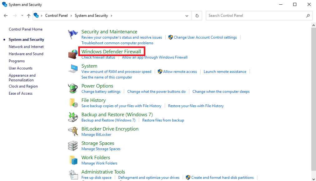Open User Accounts category
The width and height of the screenshot is (316, 181).
pyautogui.click(x=21, y=68)
